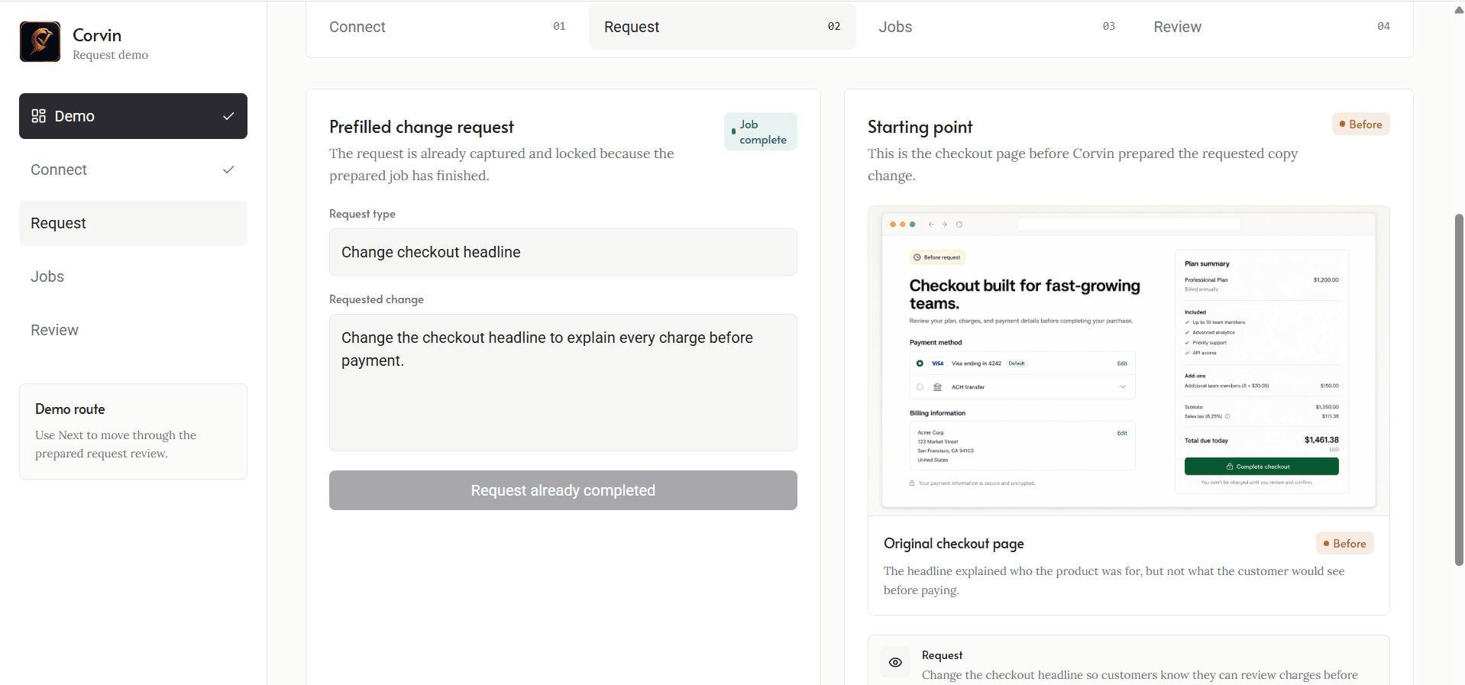Open the Jobs 03 step tab
The width and height of the screenshot is (1465, 685).
pyautogui.click(x=997, y=27)
